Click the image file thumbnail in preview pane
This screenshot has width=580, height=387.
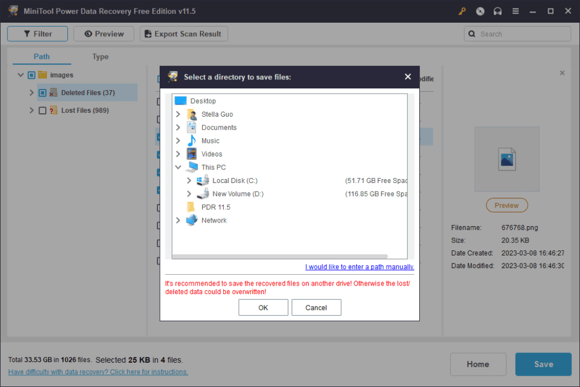[x=507, y=159]
